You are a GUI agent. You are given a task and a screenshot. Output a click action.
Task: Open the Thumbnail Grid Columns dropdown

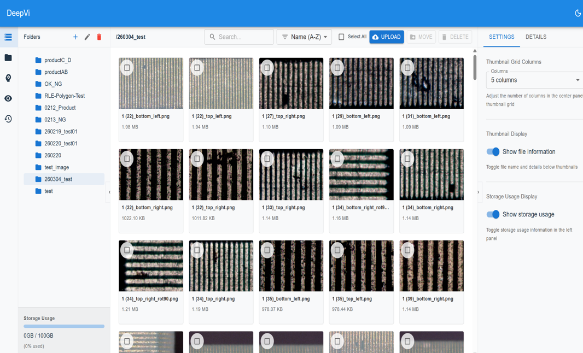(x=534, y=80)
